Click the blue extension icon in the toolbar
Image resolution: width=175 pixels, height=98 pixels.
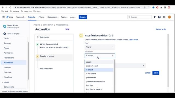(x=153, y=7)
